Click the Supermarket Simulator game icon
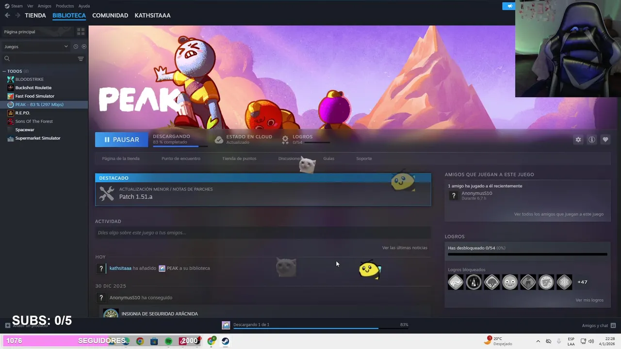This screenshot has height=349, width=621. click(11, 138)
